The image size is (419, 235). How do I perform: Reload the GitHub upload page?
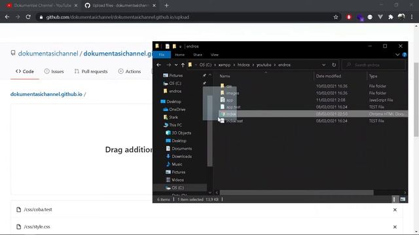point(28,17)
